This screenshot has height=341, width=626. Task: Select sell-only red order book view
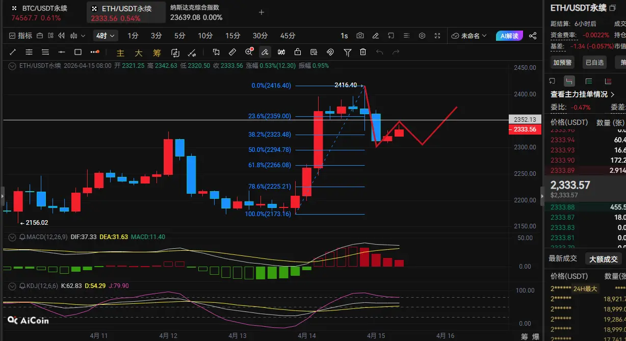(608, 81)
